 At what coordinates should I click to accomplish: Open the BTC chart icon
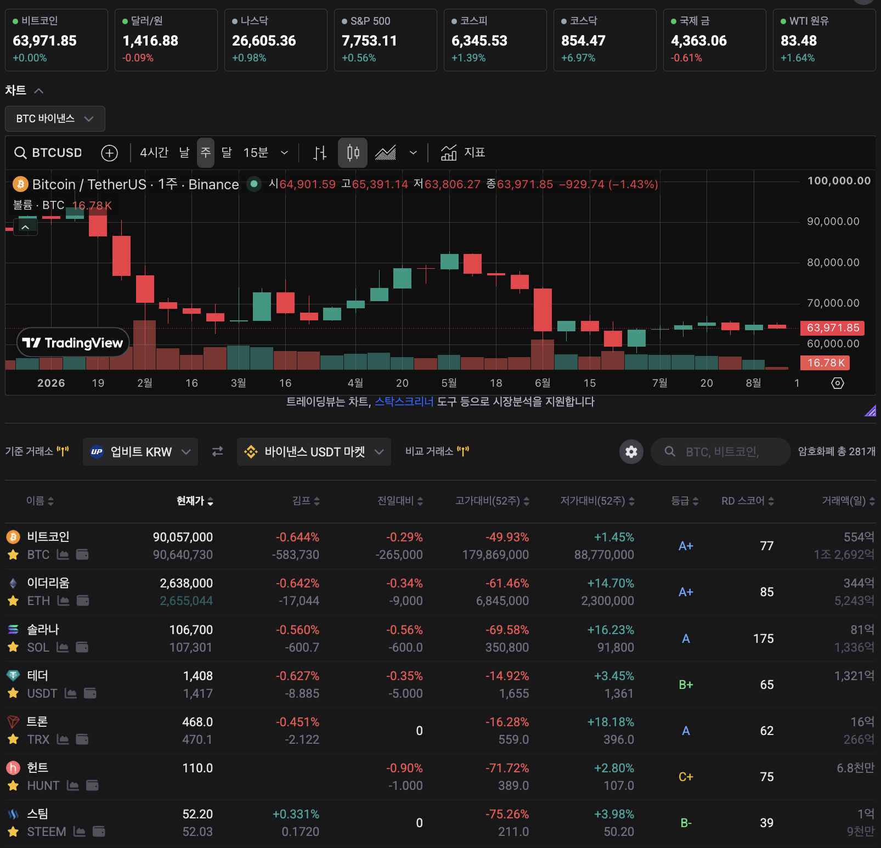(63, 555)
